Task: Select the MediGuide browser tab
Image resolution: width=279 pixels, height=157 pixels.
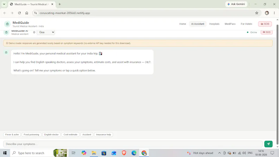Action: point(32,4)
